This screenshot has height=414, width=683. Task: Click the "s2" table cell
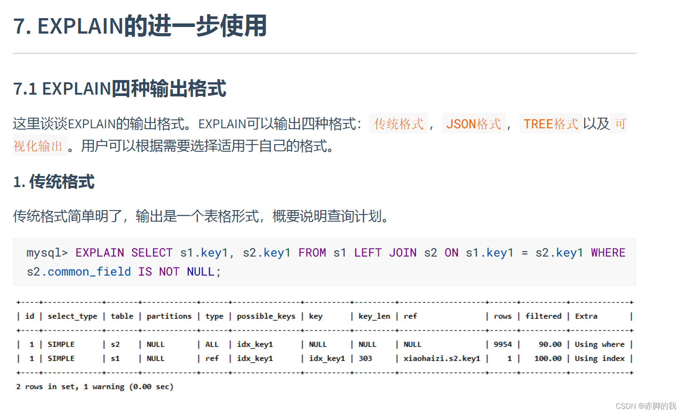[x=115, y=345]
